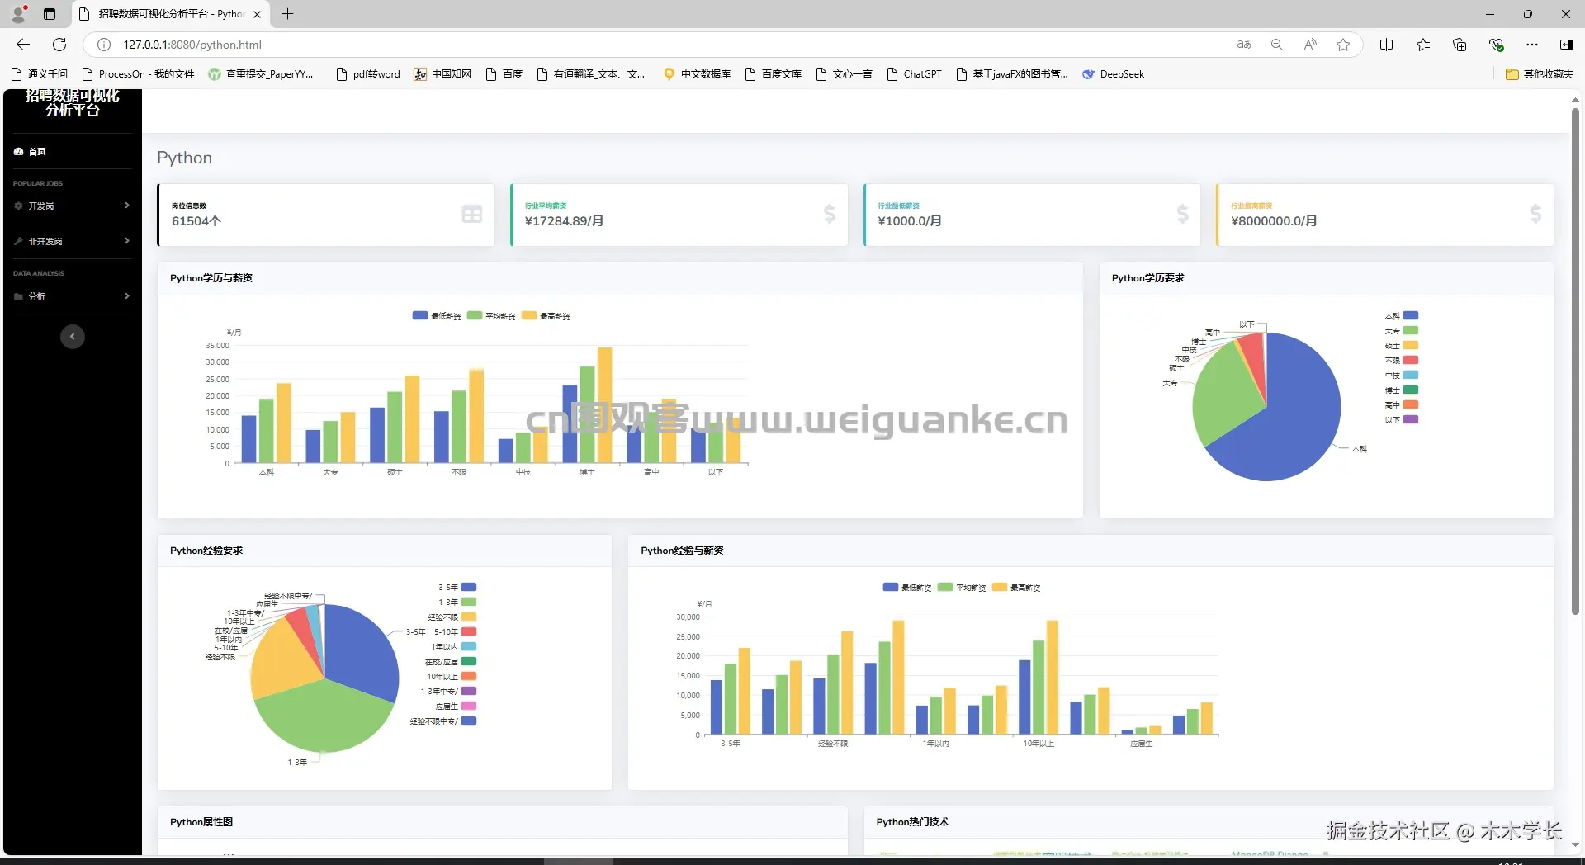Viewport: 1585px width, 865px height.
Task: Open browser essentials heart icon
Action: point(1496,45)
